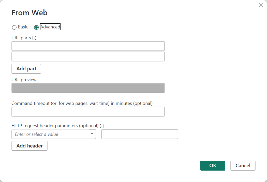The width and height of the screenshot is (267, 182).
Task: Click the grey URL preview box
Action: pos(88,88)
